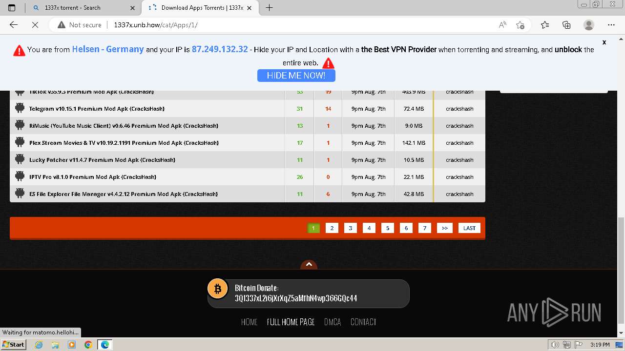Open the Favorites list
Viewport: 625px width, 351px height.
(x=545, y=25)
